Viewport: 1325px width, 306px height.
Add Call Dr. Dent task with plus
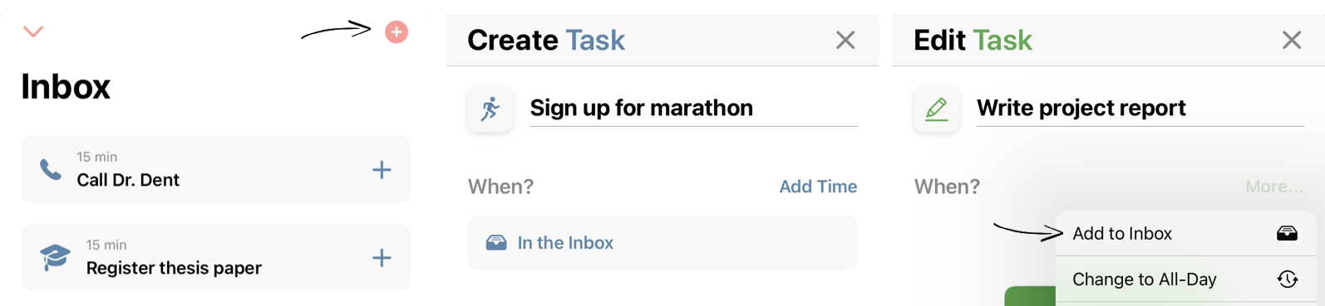(382, 170)
